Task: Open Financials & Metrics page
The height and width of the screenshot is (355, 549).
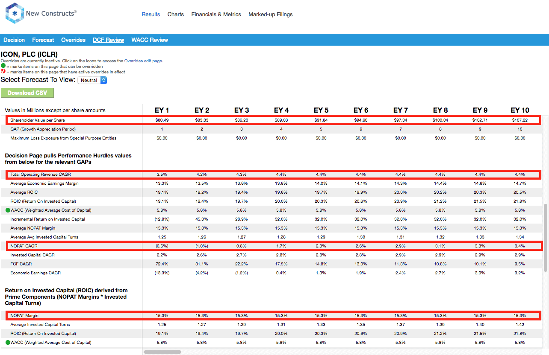Action: (x=216, y=14)
